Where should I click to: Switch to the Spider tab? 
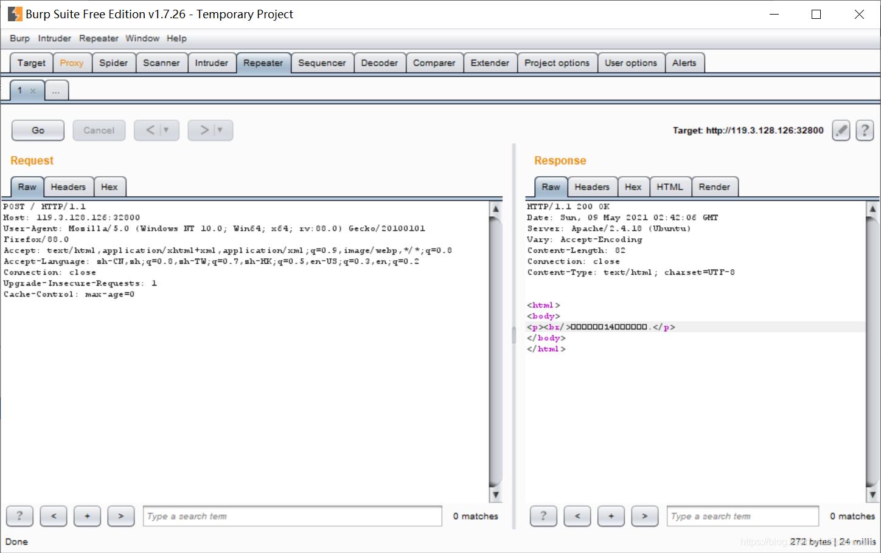pyautogui.click(x=114, y=63)
